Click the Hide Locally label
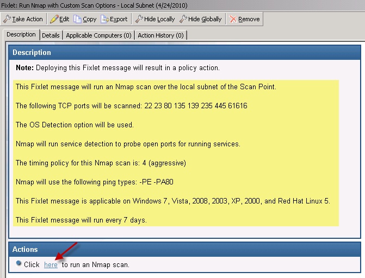Image resolution: width=365 pixels, height=278 pixels. (159, 20)
